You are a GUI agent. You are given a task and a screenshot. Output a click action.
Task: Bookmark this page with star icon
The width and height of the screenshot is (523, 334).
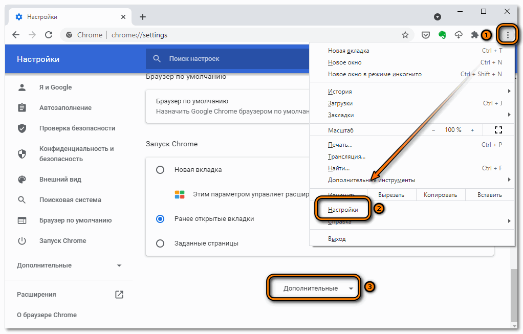[x=405, y=35]
